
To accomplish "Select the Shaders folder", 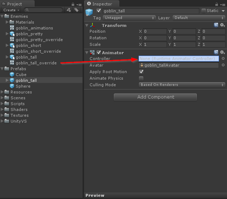I will coord(41,109).
